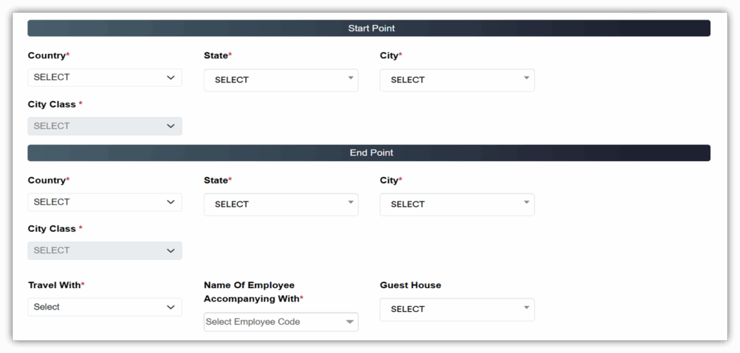The image size is (740, 353).
Task: Click the Start Point Country label
Action: pyautogui.click(x=48, y=56)
